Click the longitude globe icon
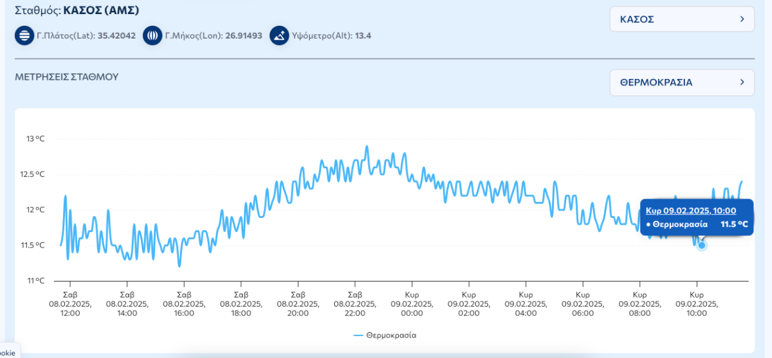This screenshot has height=358, width=772. 152,35
